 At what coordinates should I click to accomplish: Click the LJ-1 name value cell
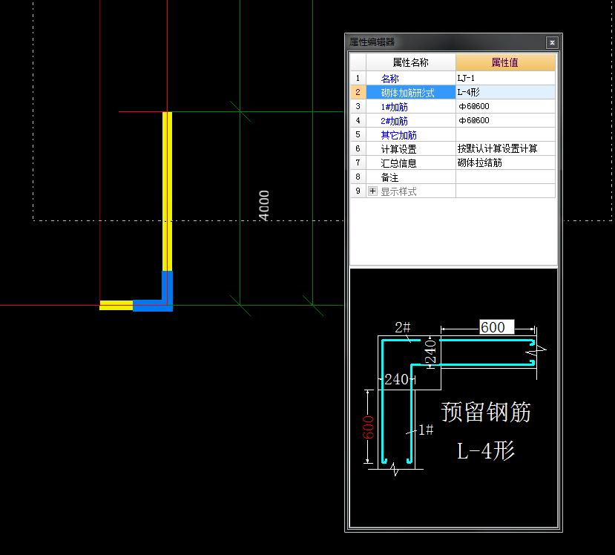click(505, 79)
